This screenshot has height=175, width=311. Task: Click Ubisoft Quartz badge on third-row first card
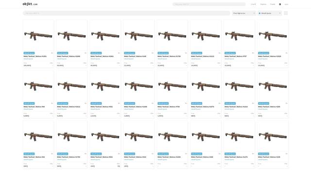(29, 154)
